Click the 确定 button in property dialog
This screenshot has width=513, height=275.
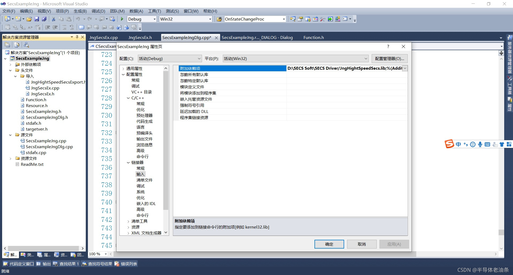click(x=329, y=244)
